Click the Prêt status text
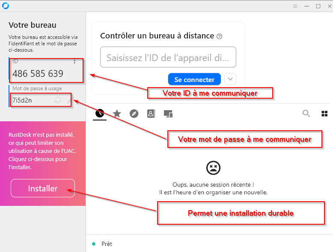 [x=107, y=244]
